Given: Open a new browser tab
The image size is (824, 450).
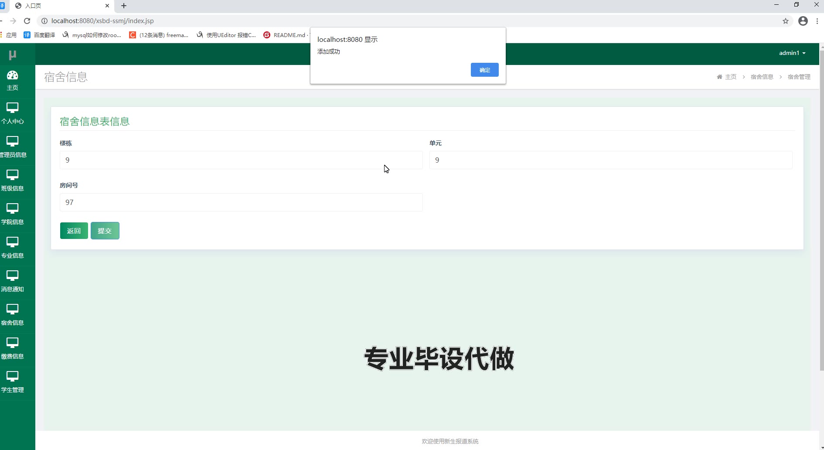Looking at the screenshot, I should [124, 6].
